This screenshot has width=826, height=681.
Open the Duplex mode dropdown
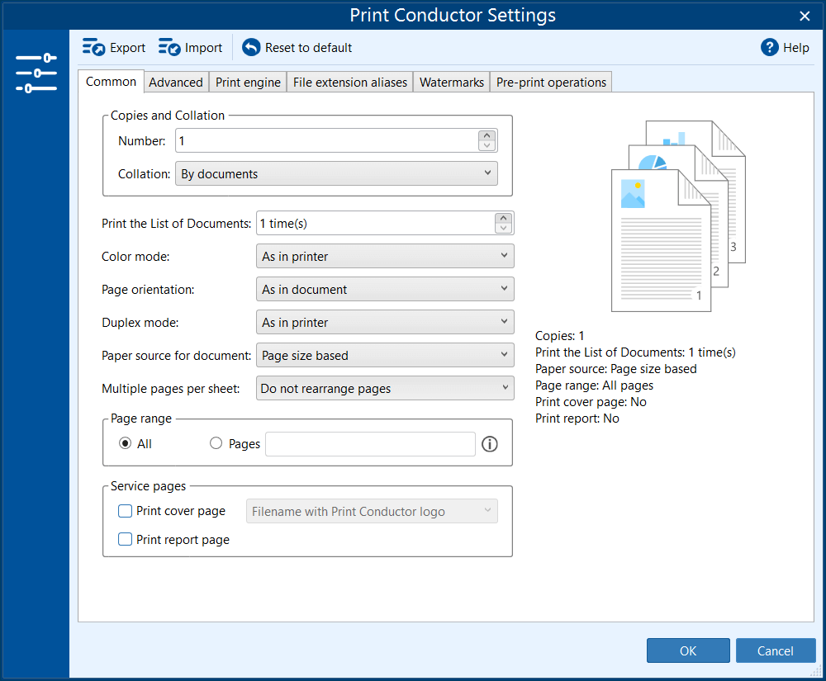(x=385, y=323)
